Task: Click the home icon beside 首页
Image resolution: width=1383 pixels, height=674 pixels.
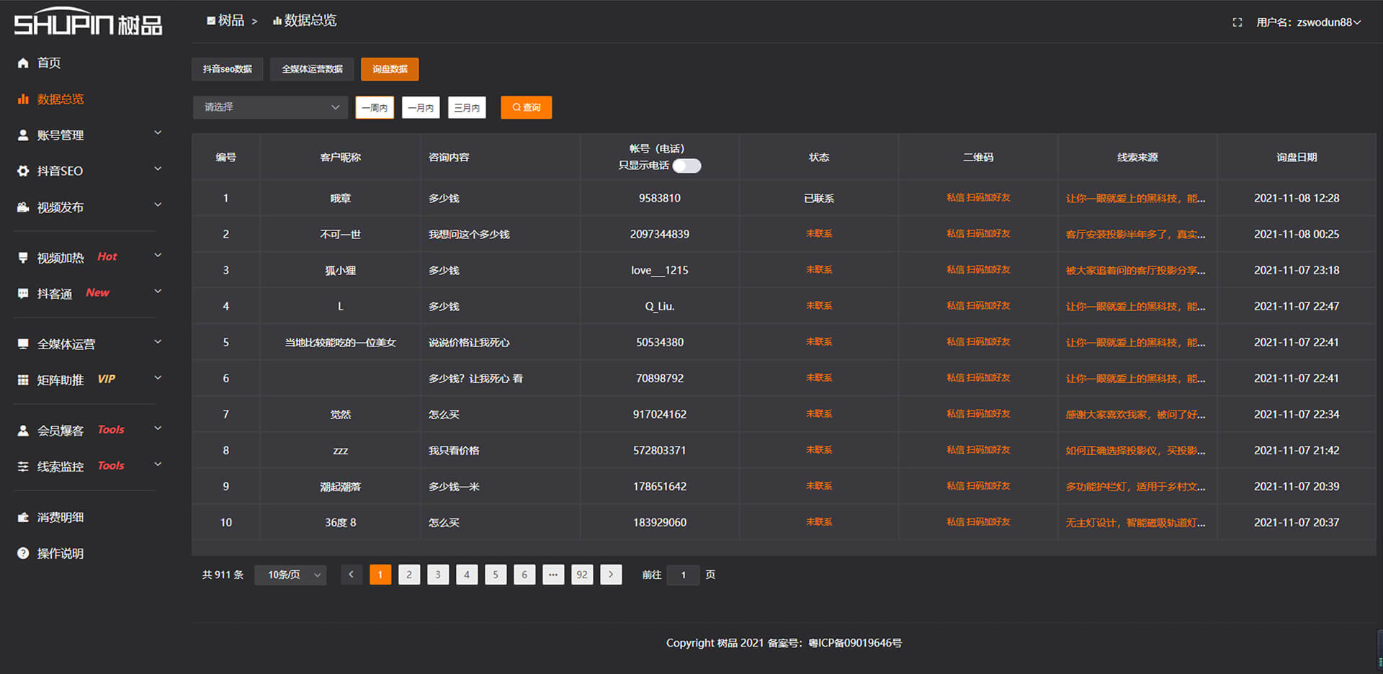Action: point(23,63)
